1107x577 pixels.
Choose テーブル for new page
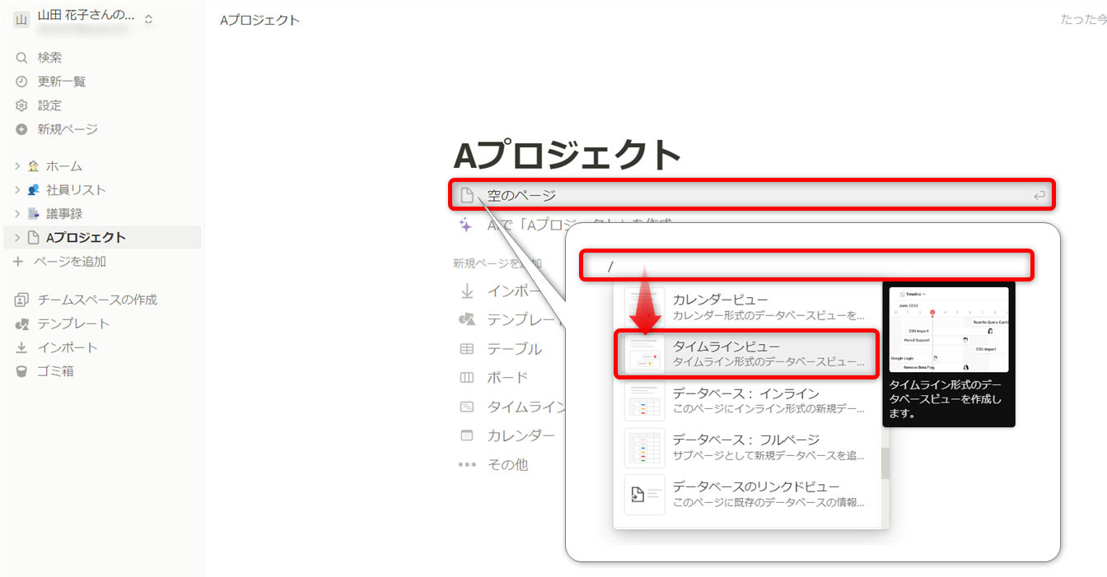tap(514, 349)
